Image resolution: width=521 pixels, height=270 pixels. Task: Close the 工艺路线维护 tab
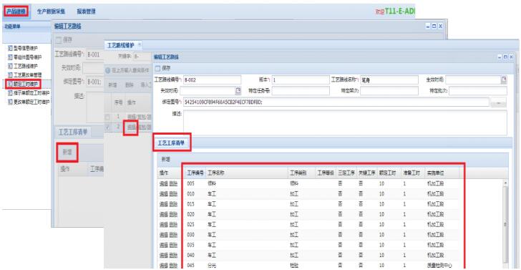point(140,44)
